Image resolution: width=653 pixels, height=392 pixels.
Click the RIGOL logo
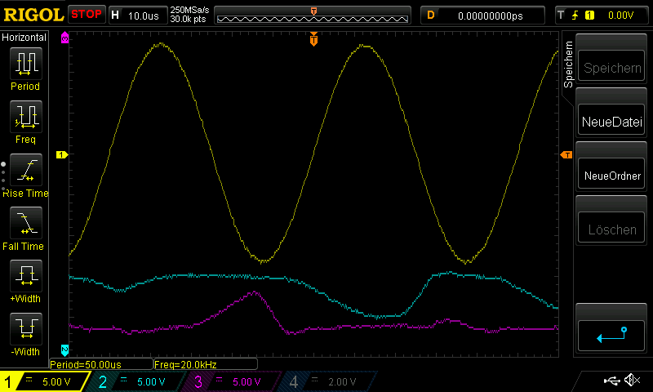coord(33,15)
